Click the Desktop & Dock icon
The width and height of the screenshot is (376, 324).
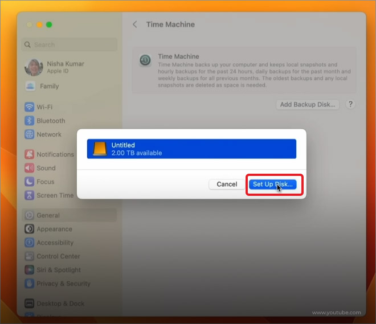(x=29, y=304)
